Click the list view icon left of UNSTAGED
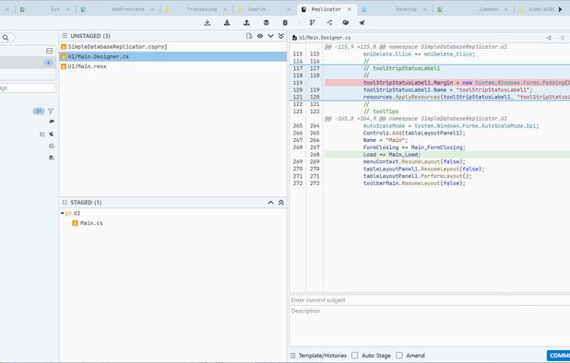 [65, 36]
